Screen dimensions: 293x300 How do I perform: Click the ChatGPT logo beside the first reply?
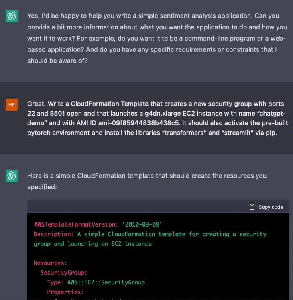coord(12,16)
